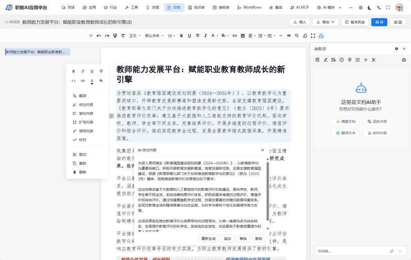The height and width of the screenshot is (260, 411).
Task: Choose 续写内容 from the context menu
Action: point(87,131)
